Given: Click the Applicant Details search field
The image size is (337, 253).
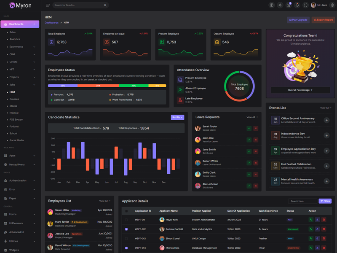Looking at the screenshot, I should pos(302,201).
